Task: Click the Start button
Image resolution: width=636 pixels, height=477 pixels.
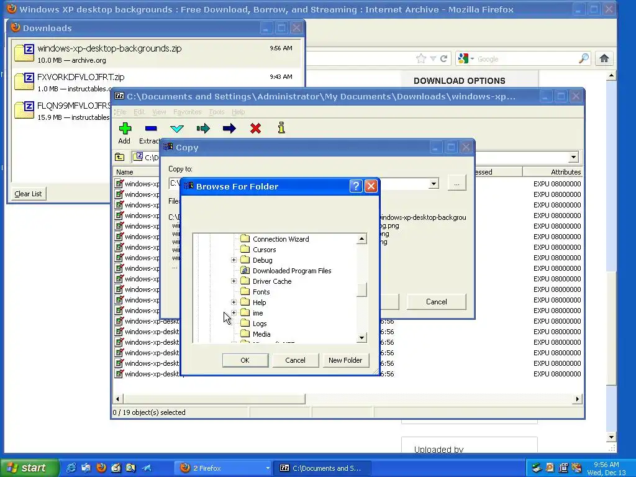Action: [x=29, y=468]
